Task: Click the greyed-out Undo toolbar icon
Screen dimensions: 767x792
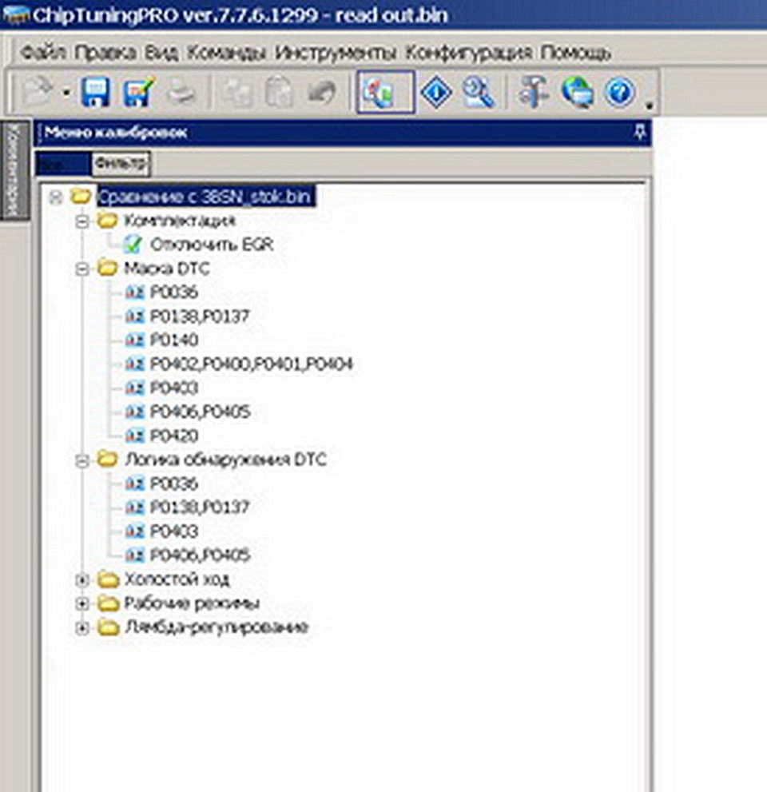Action: [321, 92]
